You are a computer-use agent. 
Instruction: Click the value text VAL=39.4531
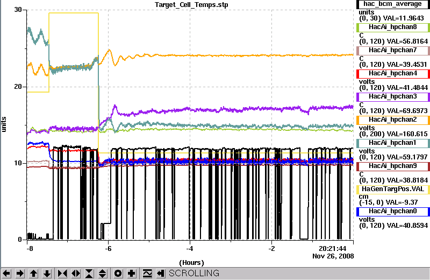407,65
